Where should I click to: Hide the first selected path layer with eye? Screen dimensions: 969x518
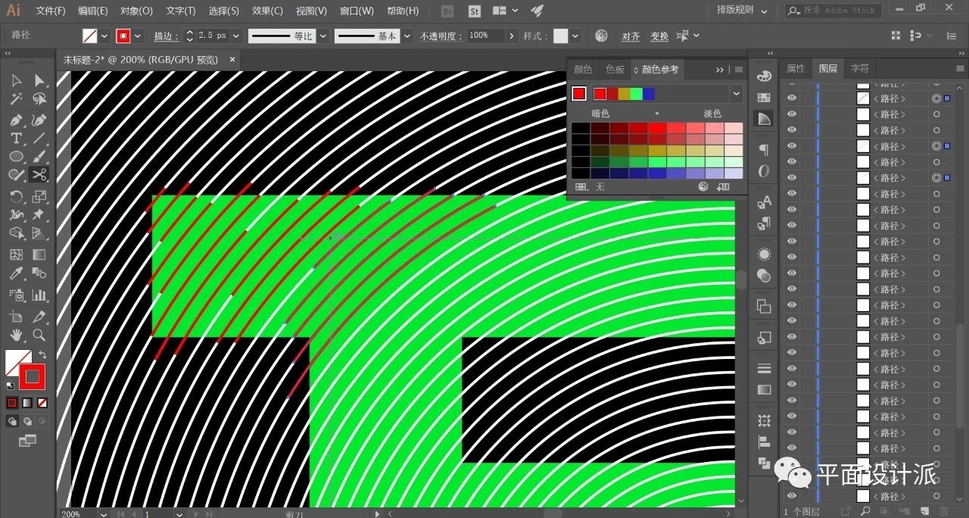pos(792,98)
